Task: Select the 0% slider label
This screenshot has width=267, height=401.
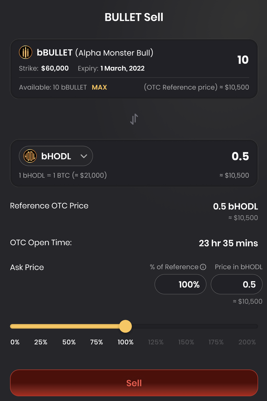Action: point(15,342)
